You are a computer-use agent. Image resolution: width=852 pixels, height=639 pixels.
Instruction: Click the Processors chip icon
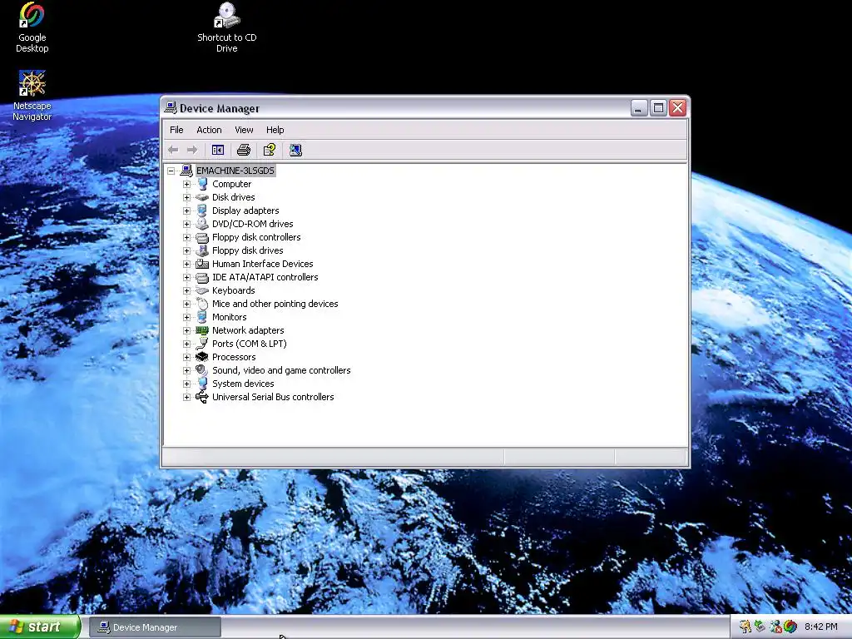pos(202,357)
